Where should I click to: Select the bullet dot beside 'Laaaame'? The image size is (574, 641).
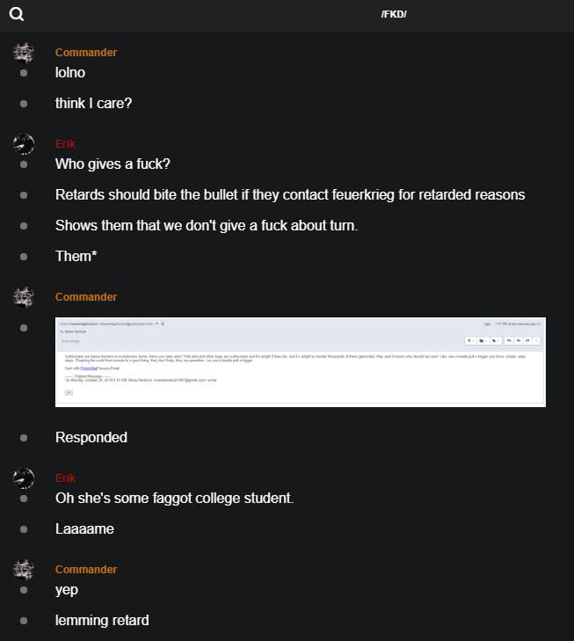click(24, 529)
